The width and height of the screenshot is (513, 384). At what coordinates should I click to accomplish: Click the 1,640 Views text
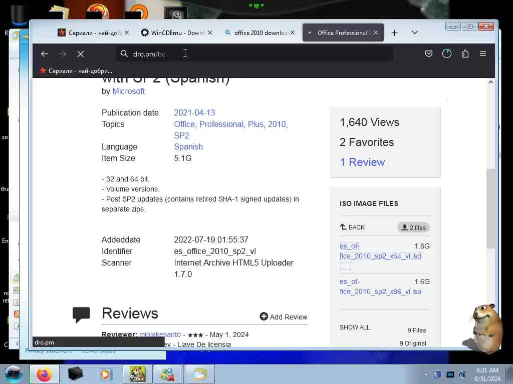point(370,122)
